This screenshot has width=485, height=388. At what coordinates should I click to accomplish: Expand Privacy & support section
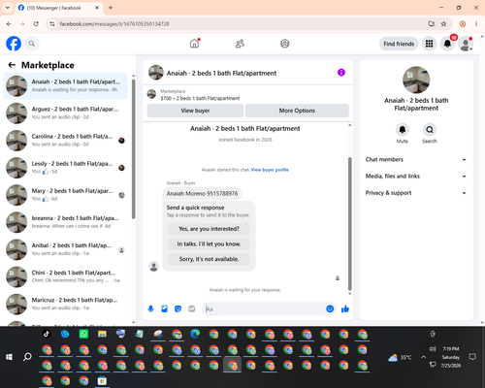[416, 193]
